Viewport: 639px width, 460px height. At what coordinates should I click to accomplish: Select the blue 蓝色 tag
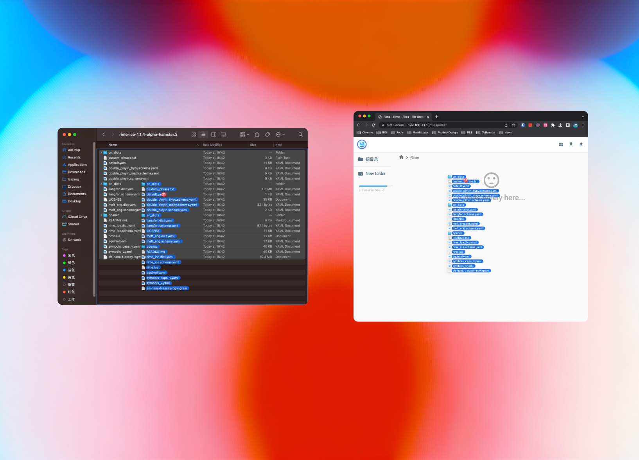(x=69, y=270)
